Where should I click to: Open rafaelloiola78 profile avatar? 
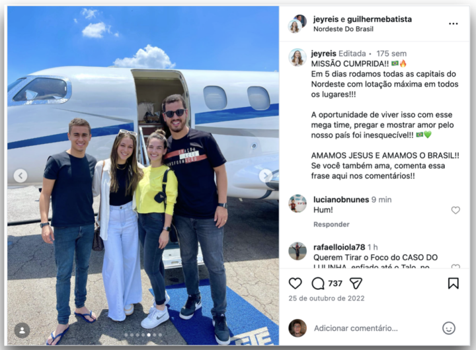pyautogui.click(x=297, y=251)
